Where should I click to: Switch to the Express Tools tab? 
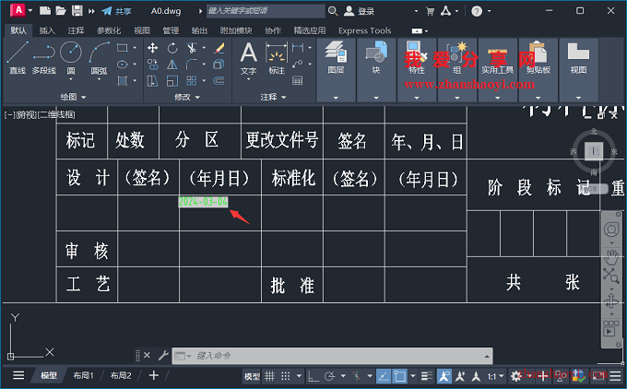tap(365, 30)
